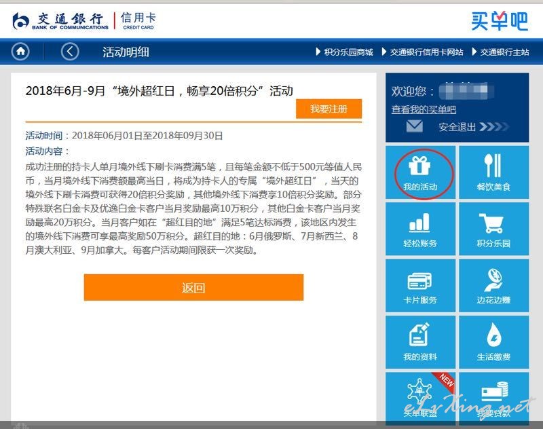Click the back arrow circle icon

click(70, 52)
